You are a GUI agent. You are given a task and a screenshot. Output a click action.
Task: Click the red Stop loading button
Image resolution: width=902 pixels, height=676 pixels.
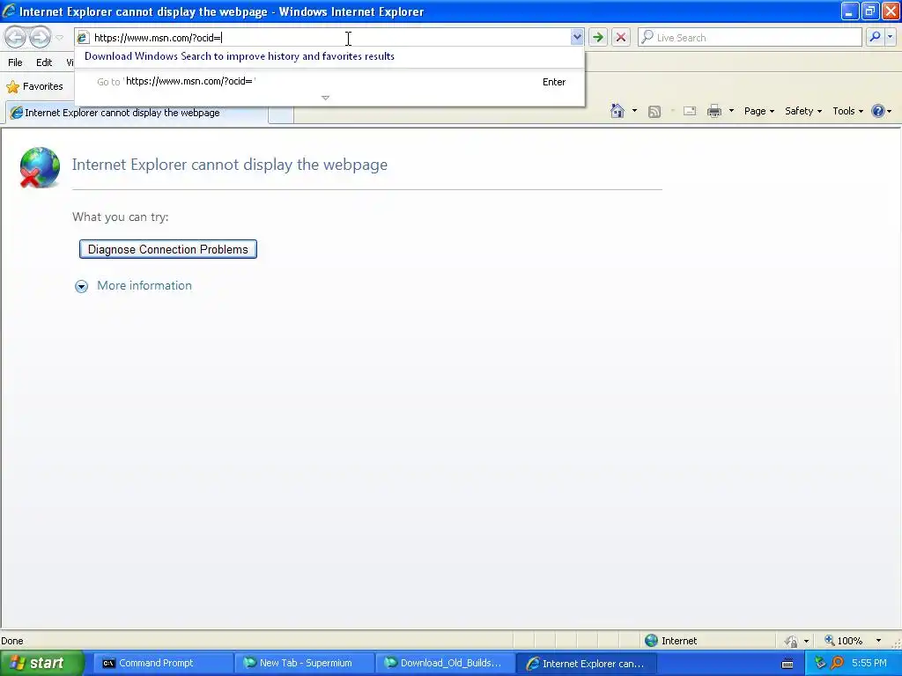[621, 37]
